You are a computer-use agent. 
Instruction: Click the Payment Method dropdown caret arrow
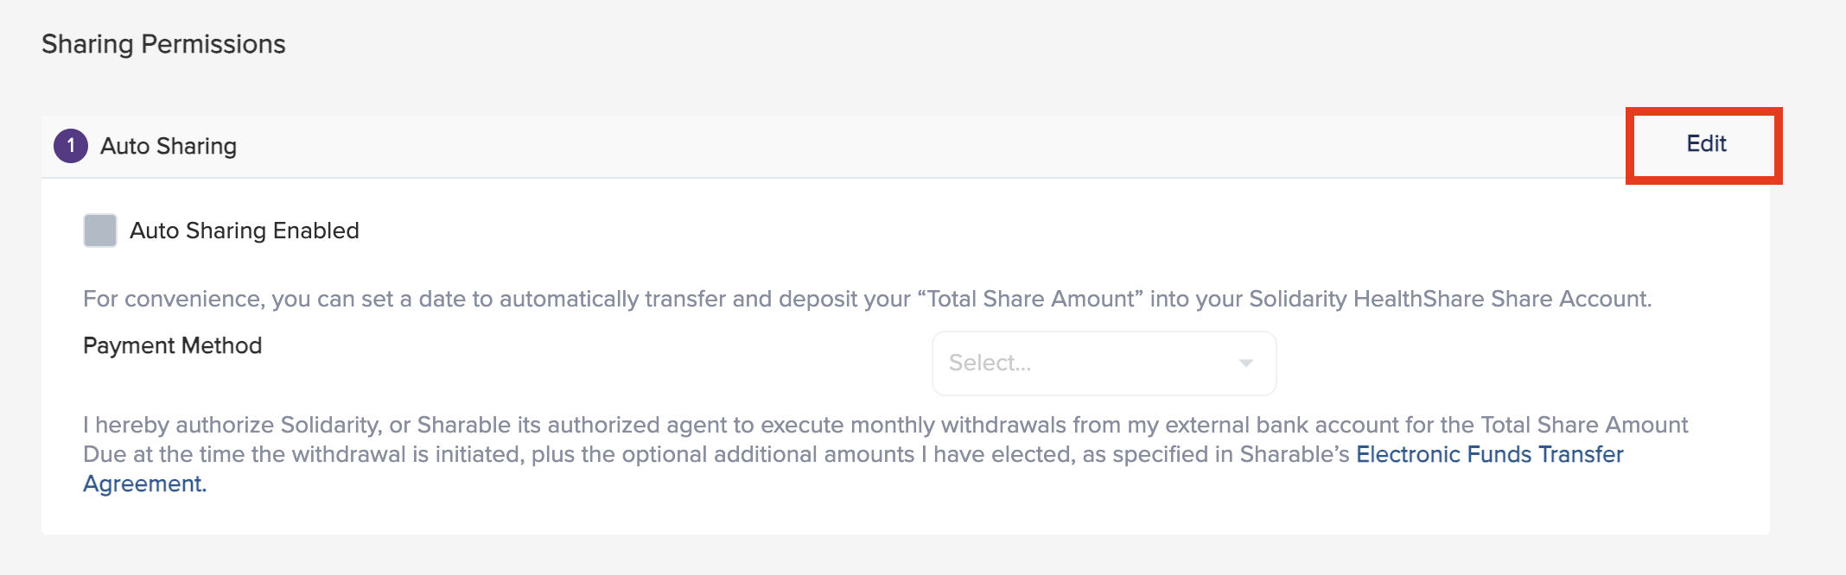(x=1245, y=363)
